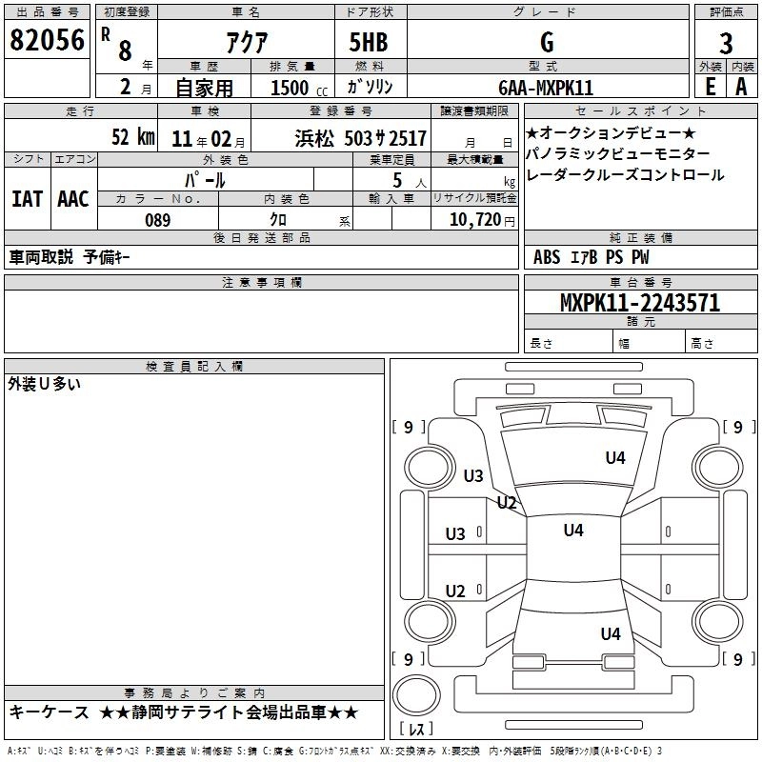This screenshot has width=762, height=762.
Task: Select the model code 6AA-MXPK11
Action: pos(546,88)
